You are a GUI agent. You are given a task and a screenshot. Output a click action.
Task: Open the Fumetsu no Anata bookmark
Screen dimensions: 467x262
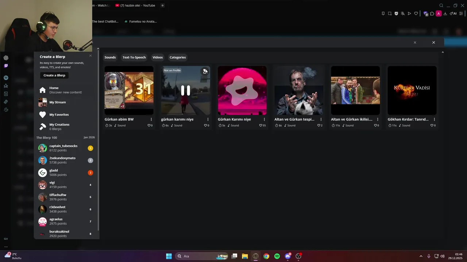pos(140,21)
